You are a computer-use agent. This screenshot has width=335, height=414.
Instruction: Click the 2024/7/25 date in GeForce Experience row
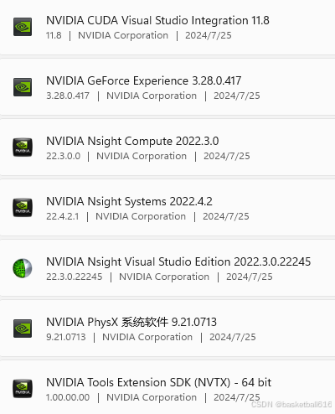point(237,96)
